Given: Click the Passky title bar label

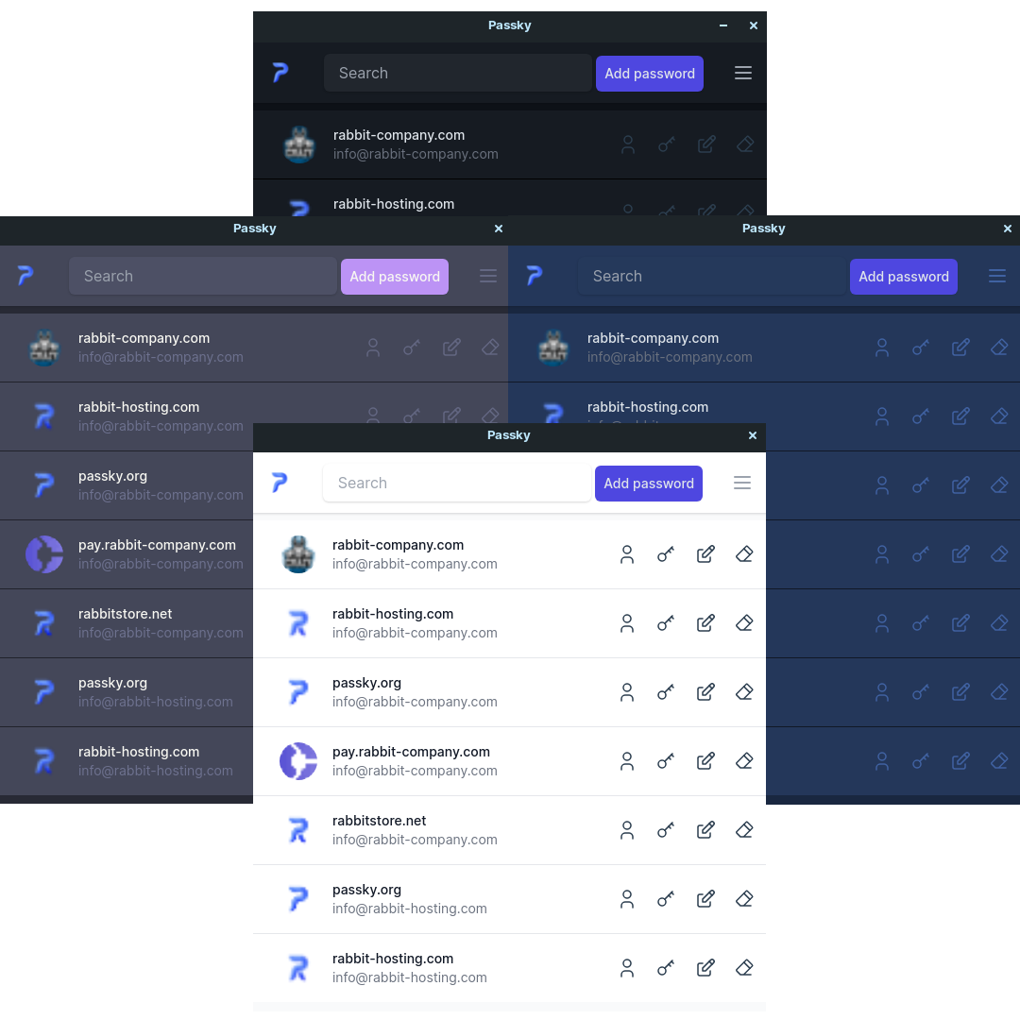Looking at the screenshot, I should pyautogui.click(x=509, y=435).
